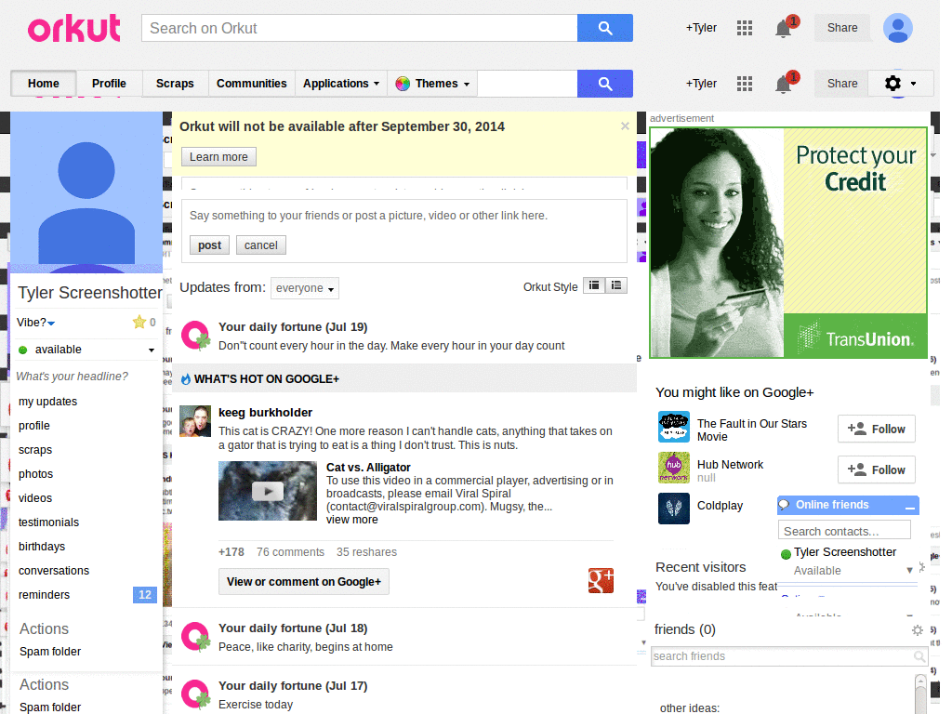This screenshot has width=952, height=714.
Task: Click What's your headline field
Action: [x=73, y=377]
